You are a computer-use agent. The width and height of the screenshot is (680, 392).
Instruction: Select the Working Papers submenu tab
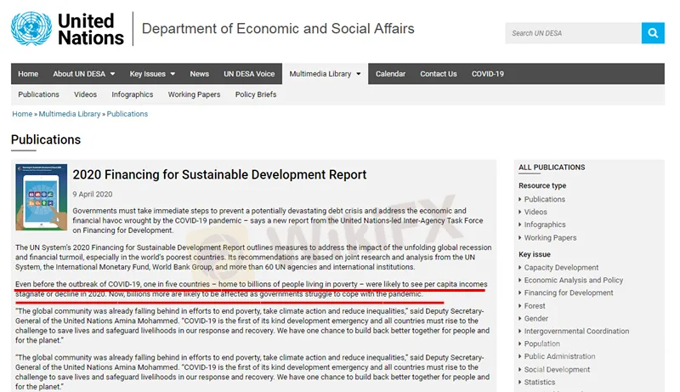[x=194, y=94]
